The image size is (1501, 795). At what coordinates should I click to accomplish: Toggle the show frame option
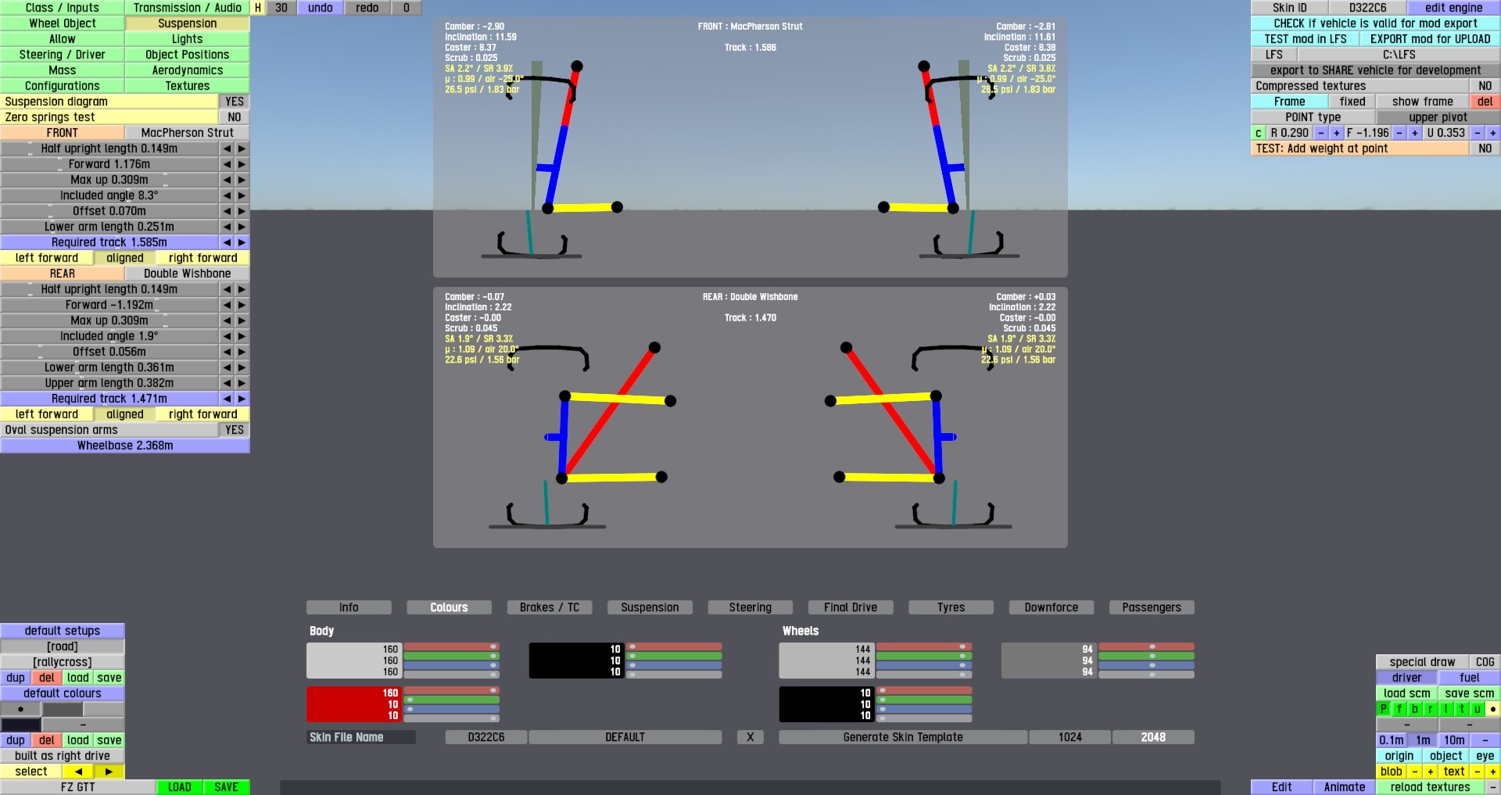pyautogui.click(x=1423, y=102)
